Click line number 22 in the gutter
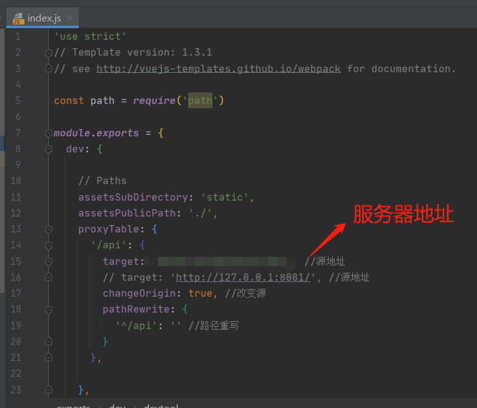The image size is (477, 408). click(16, 374)
